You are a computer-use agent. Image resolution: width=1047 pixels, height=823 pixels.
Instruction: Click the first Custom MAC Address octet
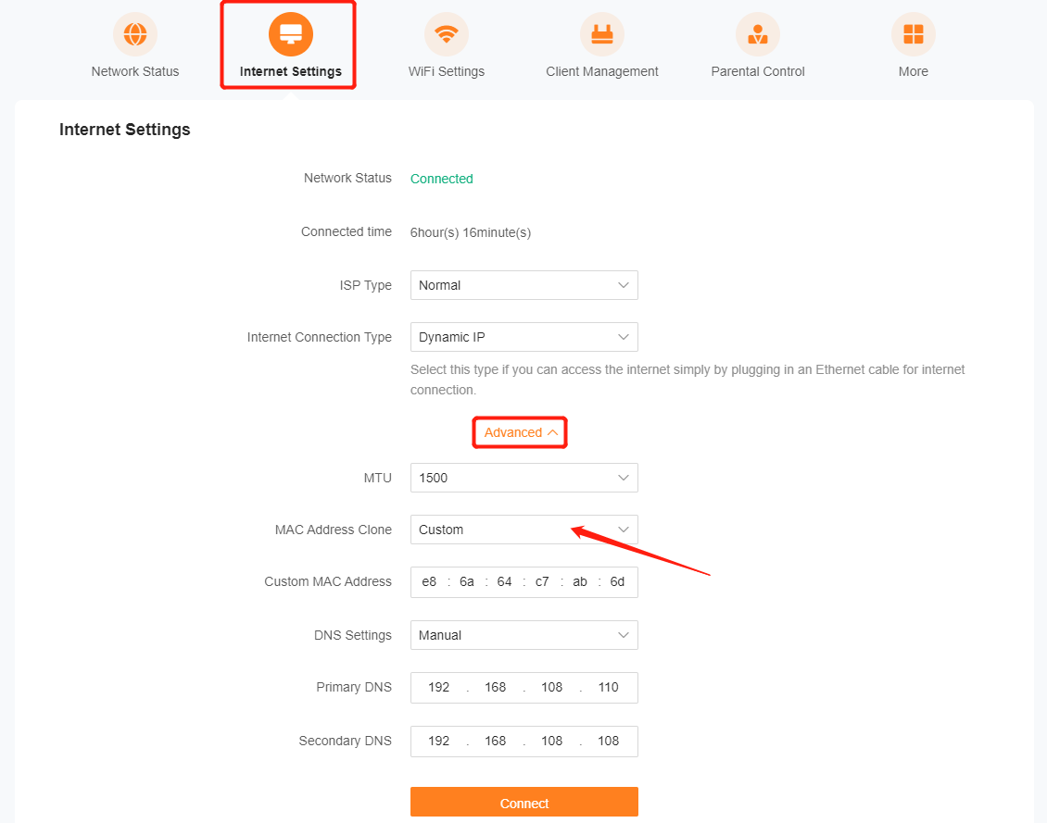point(429,581)
